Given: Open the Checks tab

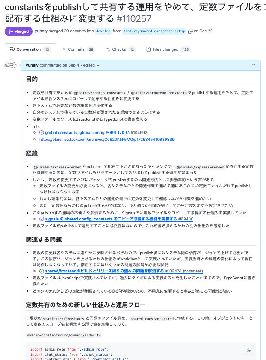Looking at the screenshot, I should pos(121,49).
